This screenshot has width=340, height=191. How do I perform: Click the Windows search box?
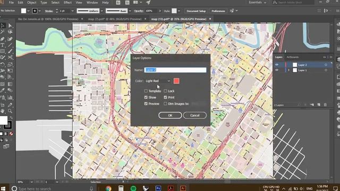coord(53,189)
